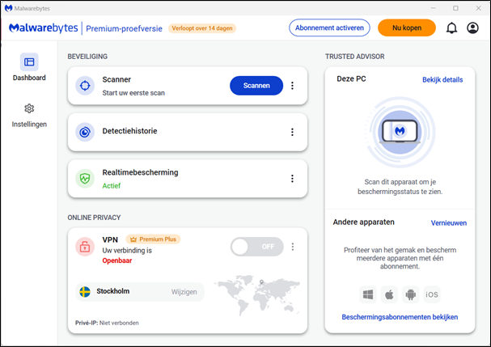Select the Windows platform icon

(x=368, y=294)
